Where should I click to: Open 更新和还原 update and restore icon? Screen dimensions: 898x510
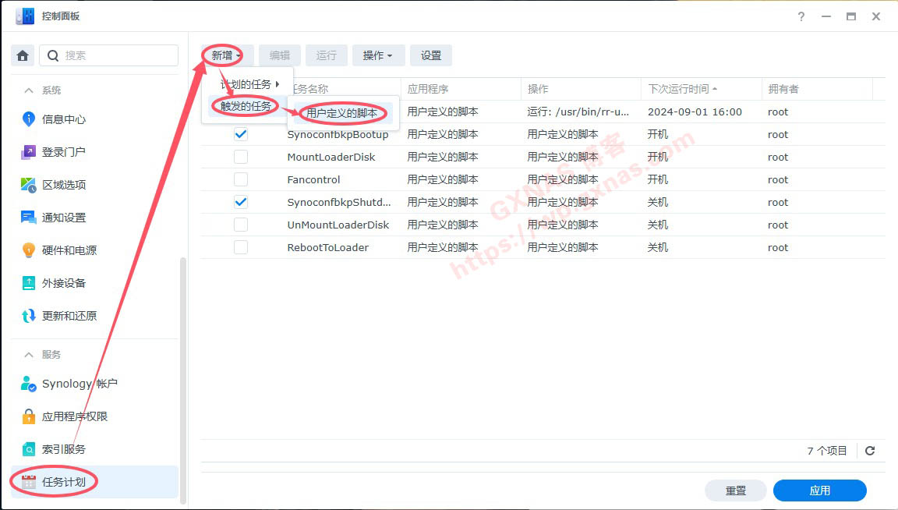(x=29, y=316)
